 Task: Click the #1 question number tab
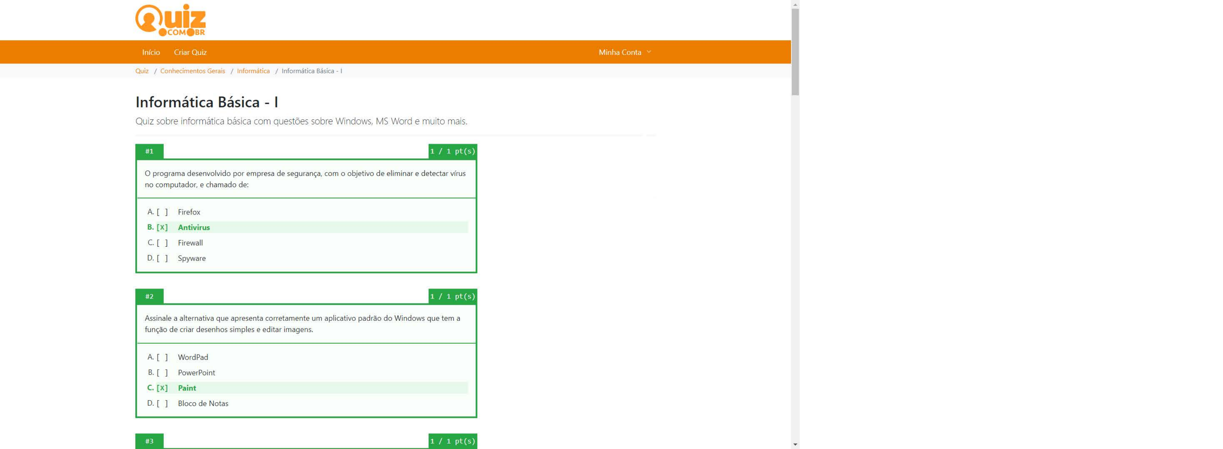[150, 151]
